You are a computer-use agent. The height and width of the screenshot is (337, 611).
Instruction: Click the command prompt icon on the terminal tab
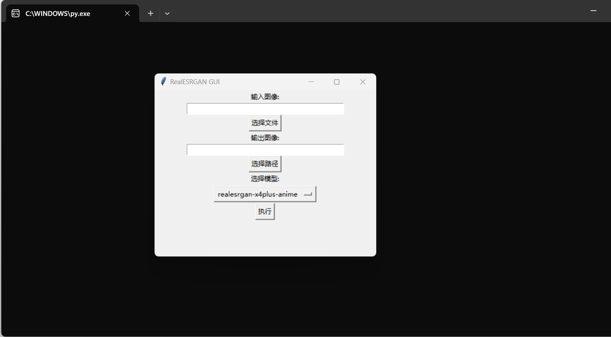pos(16,13)
